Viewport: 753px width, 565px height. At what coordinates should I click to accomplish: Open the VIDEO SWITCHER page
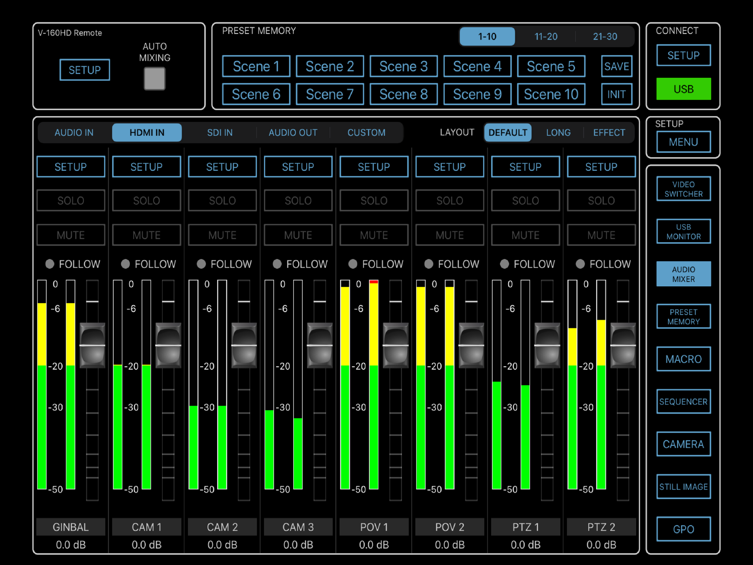[683, 189]
